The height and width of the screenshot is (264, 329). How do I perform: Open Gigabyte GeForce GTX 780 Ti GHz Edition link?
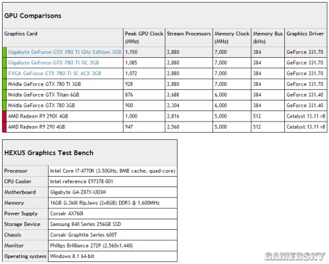64,52
